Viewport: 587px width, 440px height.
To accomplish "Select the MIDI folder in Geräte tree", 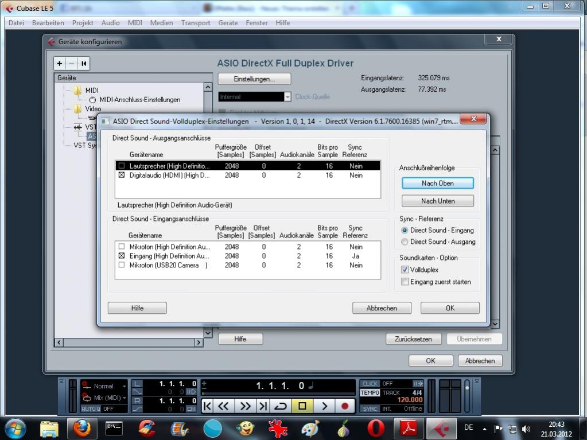I will (x=87, y=90).
